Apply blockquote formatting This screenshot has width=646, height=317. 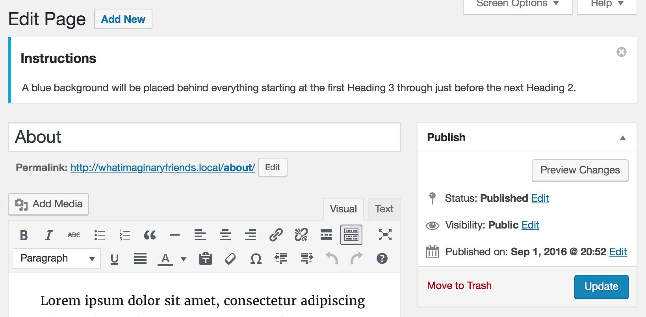point(150,235)
